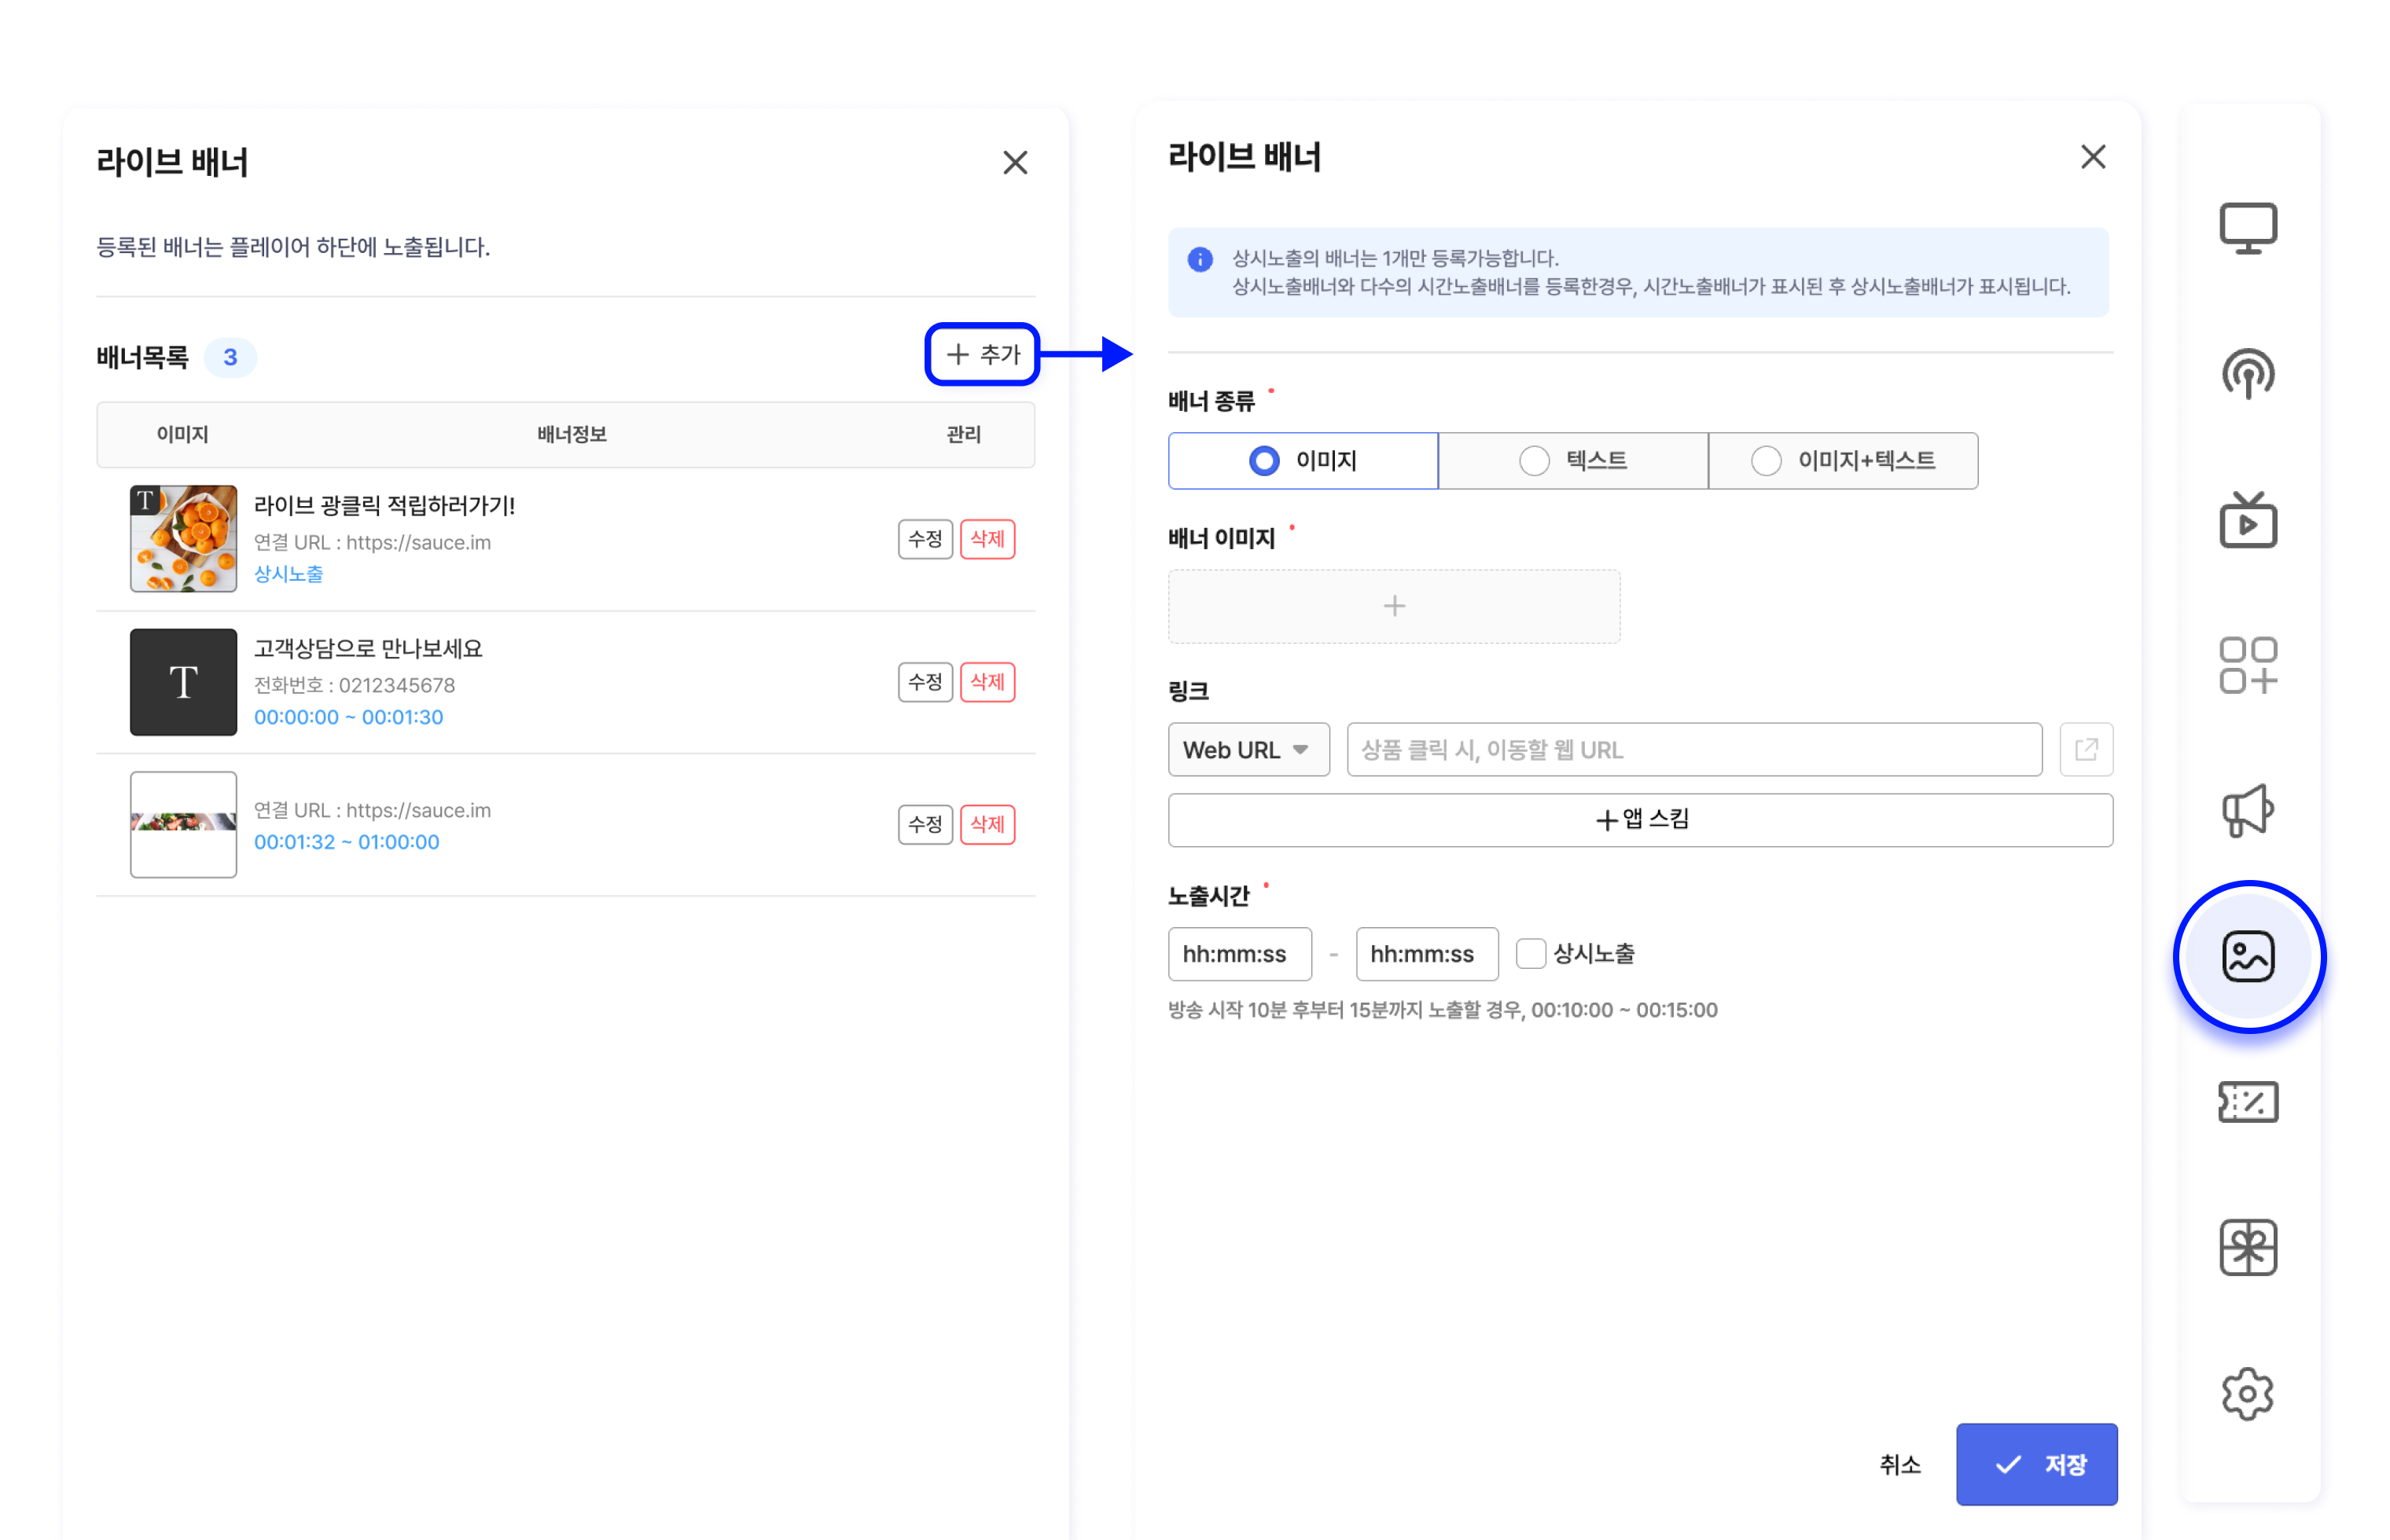Click the 취소 cancel button
This screenshot has height=1540, width=2390.
tap(1899, 1464)
